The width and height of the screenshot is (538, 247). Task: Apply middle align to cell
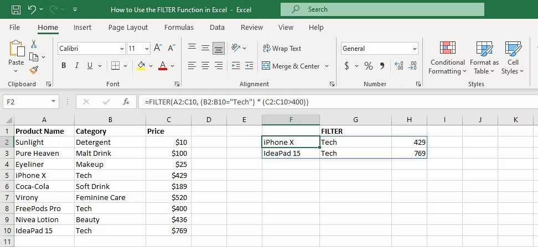pyautogui.click(x=205, y=48)
